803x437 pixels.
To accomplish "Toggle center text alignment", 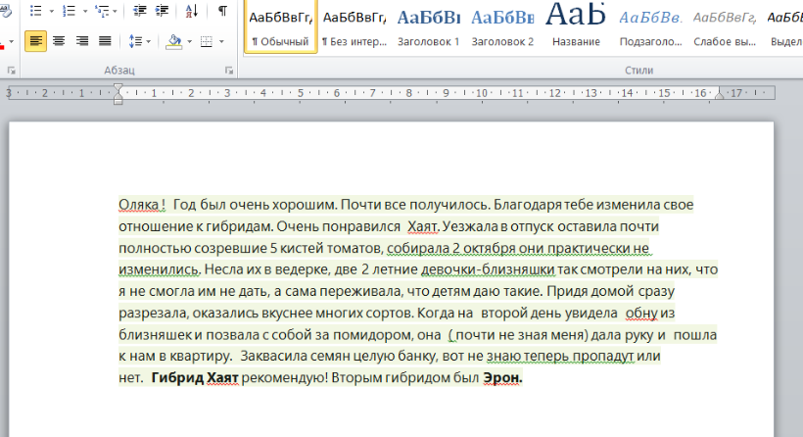I will pos(59,41).
